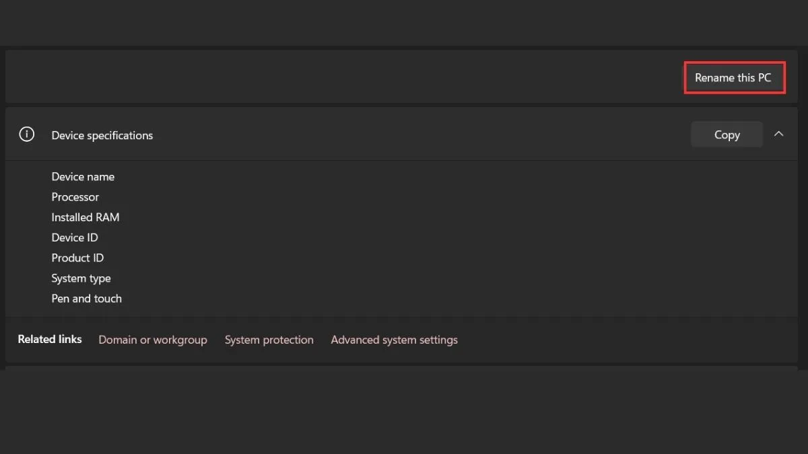The width and height of the screenshot is (808, 454).
Task: Open the Domain or workgroup link
Action: tap(153, 340)
